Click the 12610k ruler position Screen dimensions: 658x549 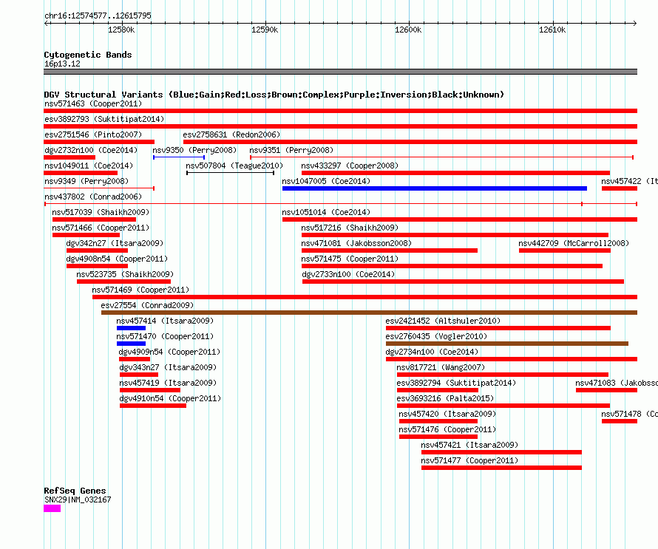tap(552, 30)
